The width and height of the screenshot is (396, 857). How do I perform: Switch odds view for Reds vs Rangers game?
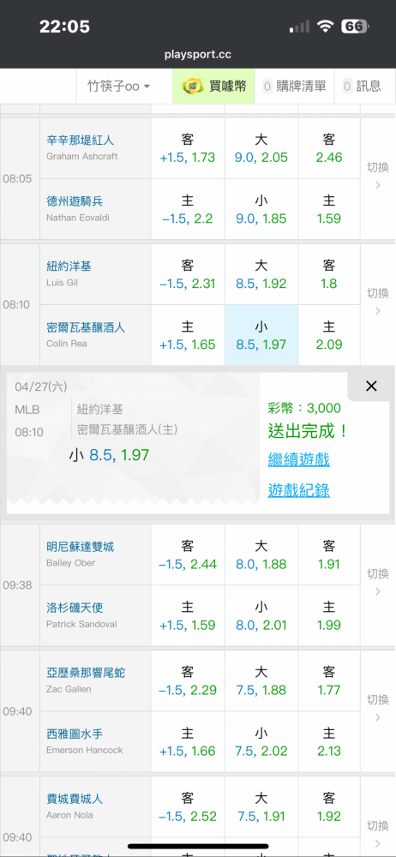377,176
